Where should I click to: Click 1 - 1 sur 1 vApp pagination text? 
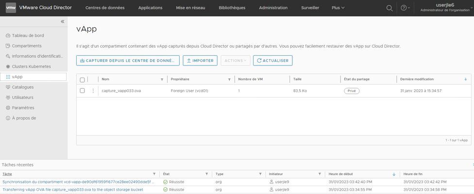(457, 140)
